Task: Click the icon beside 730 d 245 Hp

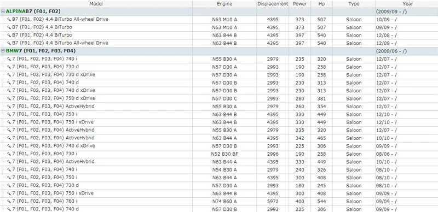Action: pyautogui.click(x=9, y=186)
